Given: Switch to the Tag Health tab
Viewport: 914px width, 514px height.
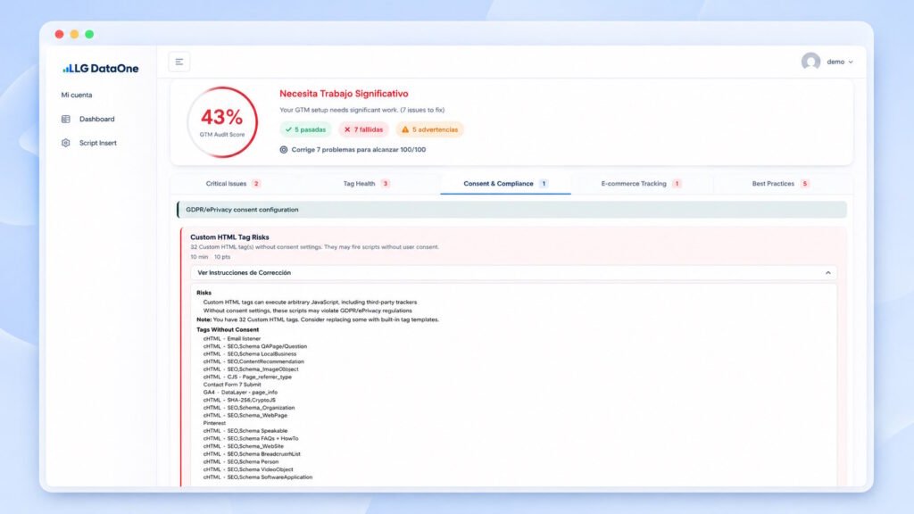Looking at the screenshot, I should pyautogui.click(x=366, y=184).
